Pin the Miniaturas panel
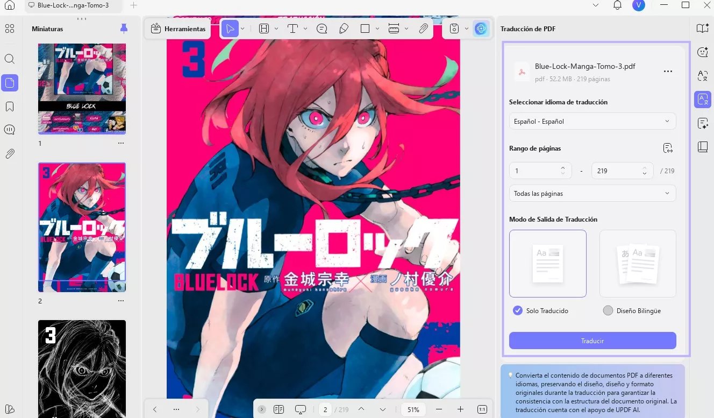 (124, 29)
